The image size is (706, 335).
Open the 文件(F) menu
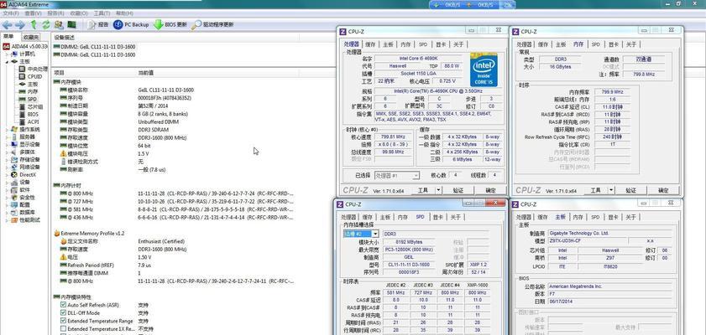click(11, 13)
